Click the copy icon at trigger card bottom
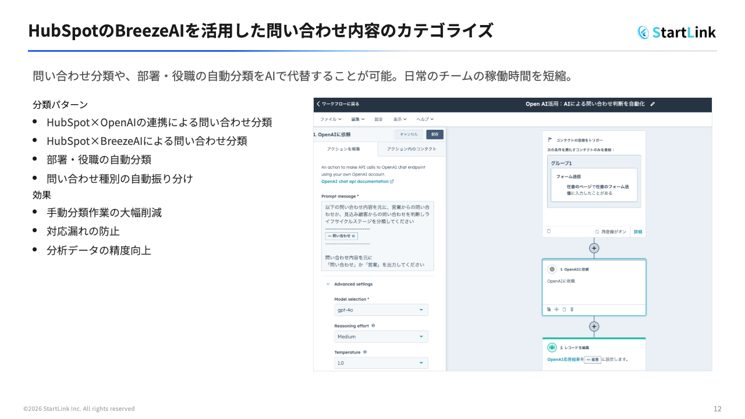 click(x=549, y=231)
